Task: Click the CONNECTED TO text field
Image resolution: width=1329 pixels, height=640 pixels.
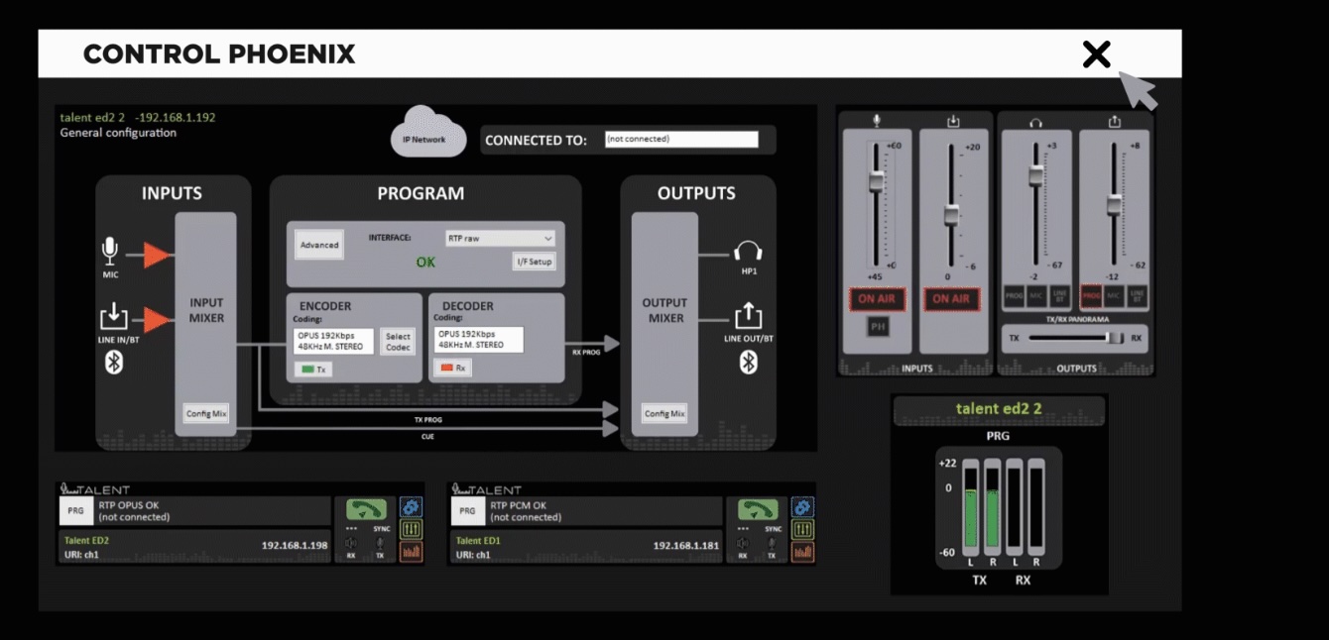Action: (680, 140)
